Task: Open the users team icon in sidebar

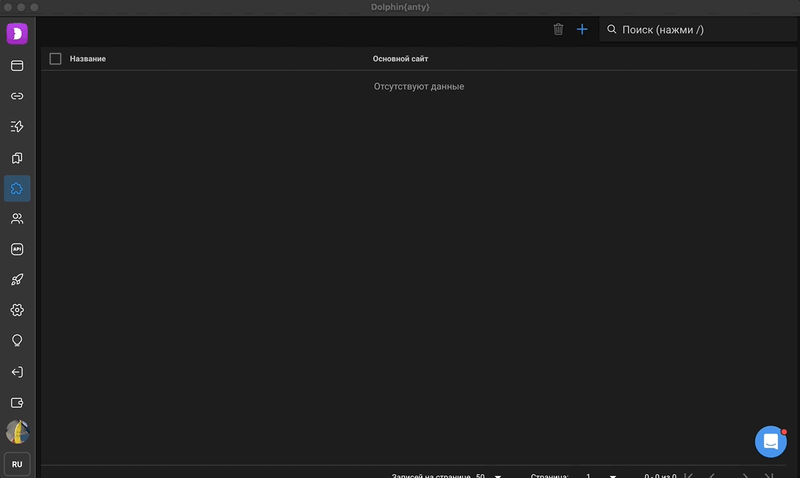Action: (17, 219)
